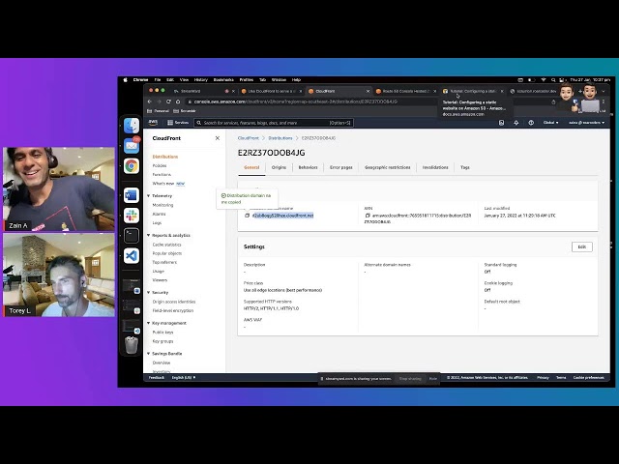Image resolution: width=619 pixels, height=464 pixels.
Task: Focus the AWS services search field
Action: click(274, 123)
